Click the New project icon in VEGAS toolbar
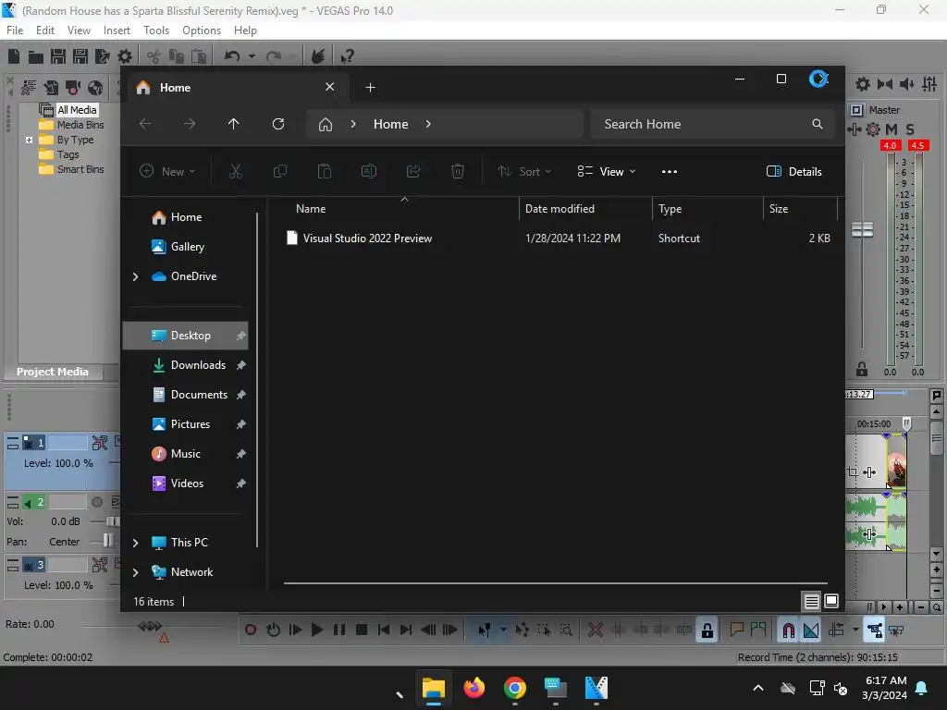The height and width of the screenshot is (710, 947). tap(14, 56)
